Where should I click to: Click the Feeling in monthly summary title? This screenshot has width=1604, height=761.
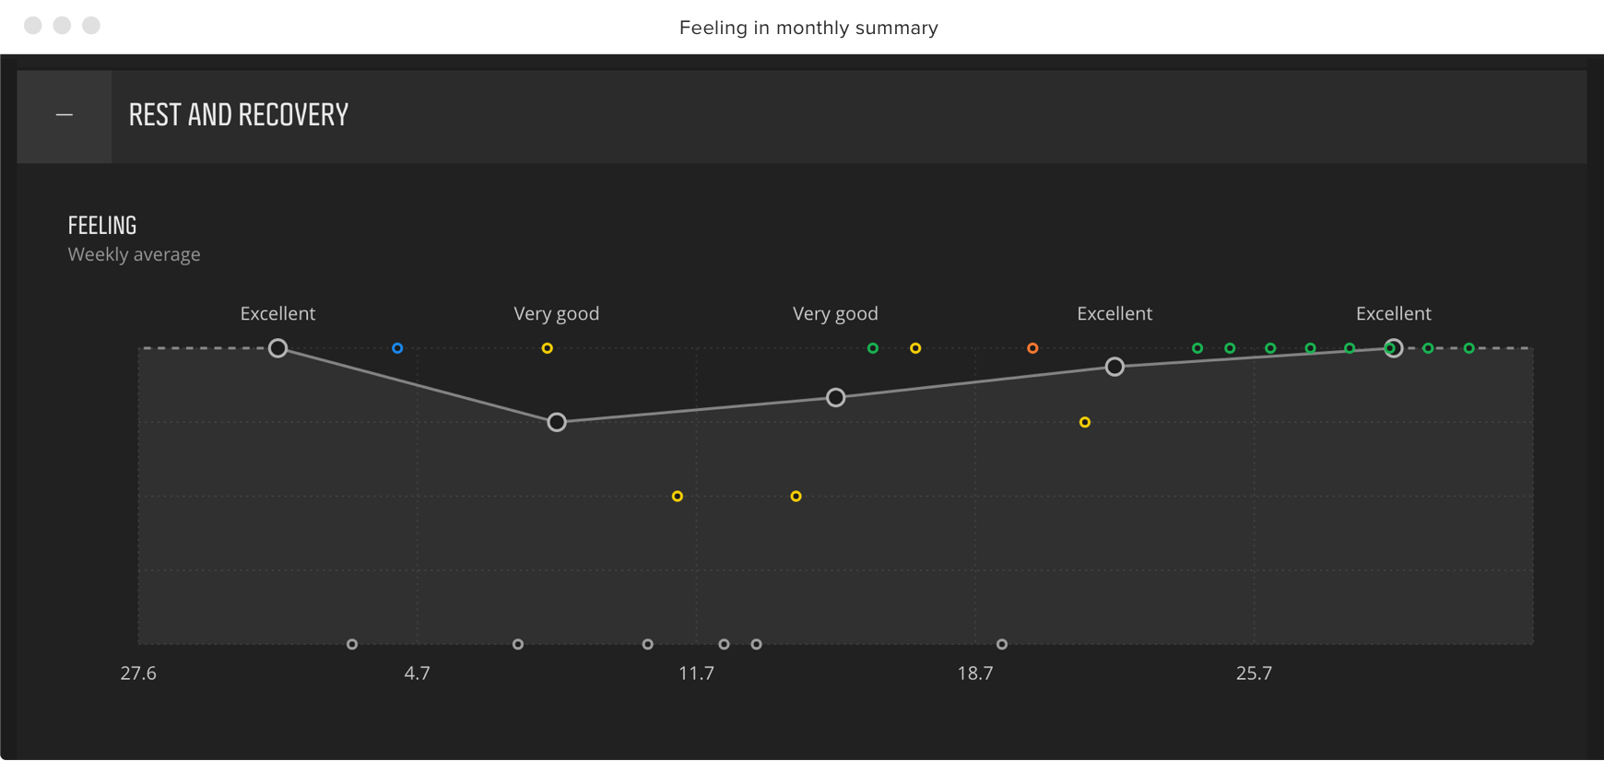(808, 28)
